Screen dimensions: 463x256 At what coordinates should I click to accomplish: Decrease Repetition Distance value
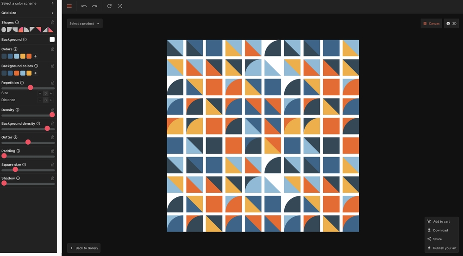pyautogui.click(x=40, y=100)
